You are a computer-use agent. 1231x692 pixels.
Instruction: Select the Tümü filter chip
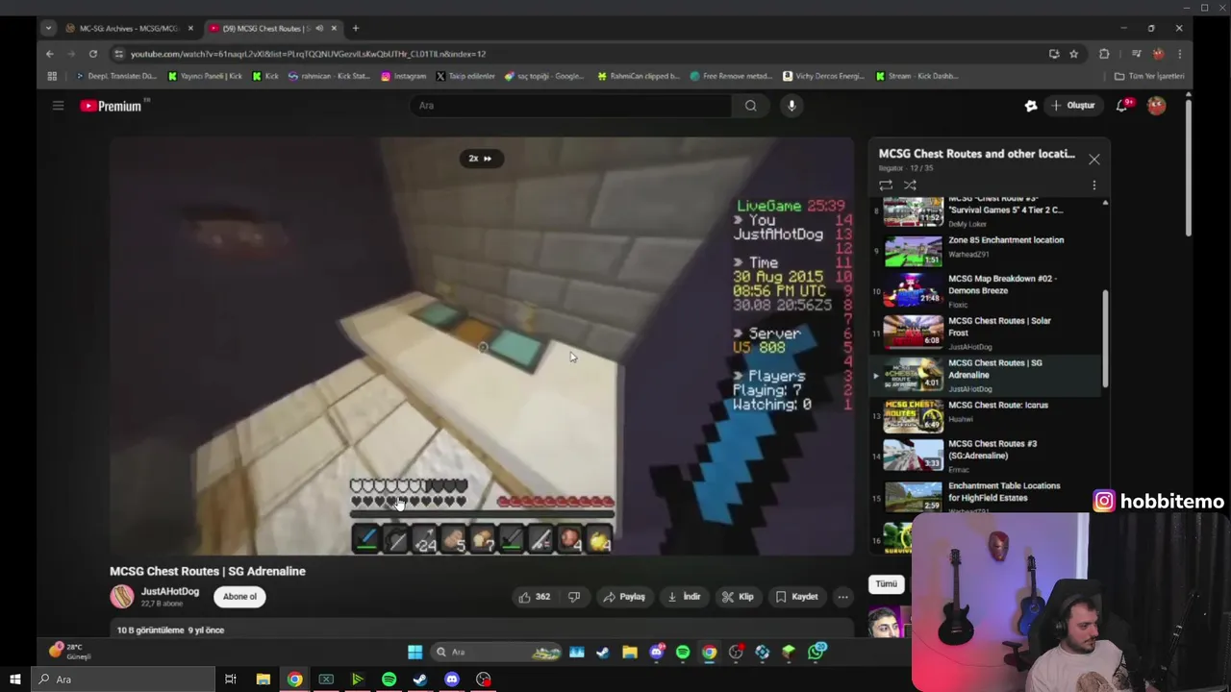click(x=886, y=583)
